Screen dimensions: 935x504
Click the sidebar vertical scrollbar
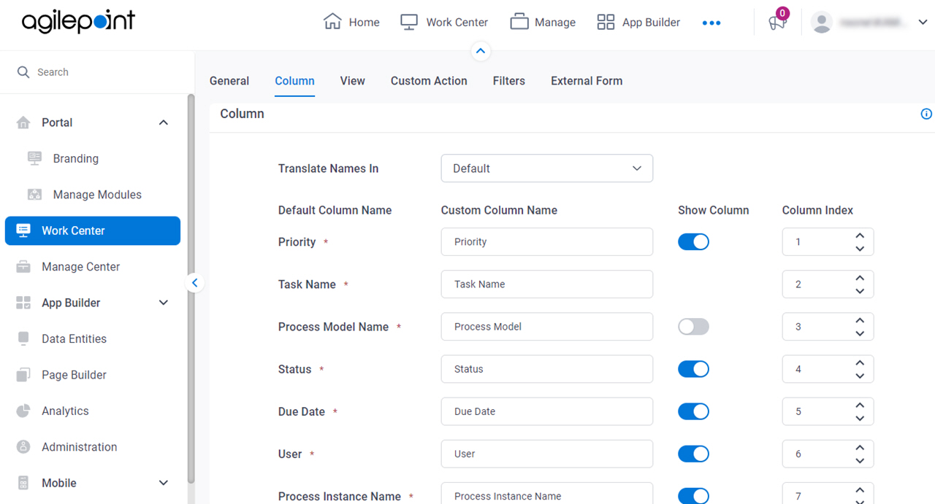(x=191, y=288)
